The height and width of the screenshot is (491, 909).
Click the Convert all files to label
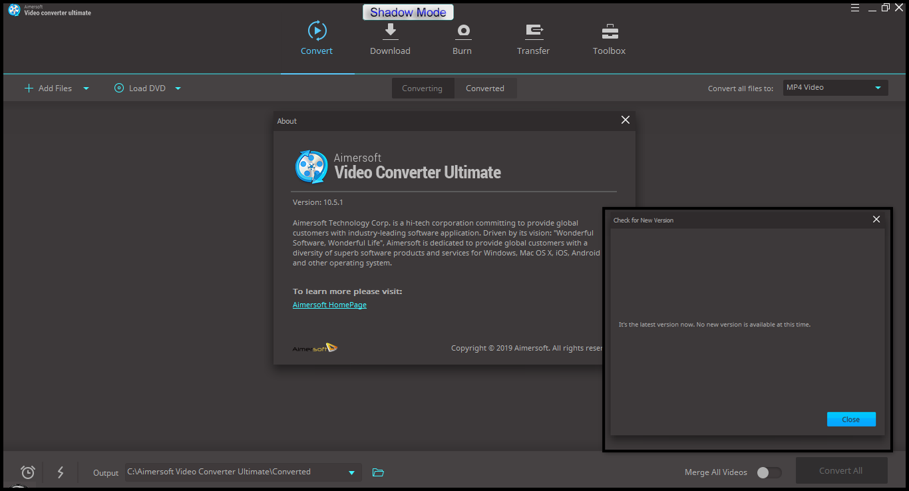tap(740, 88)
